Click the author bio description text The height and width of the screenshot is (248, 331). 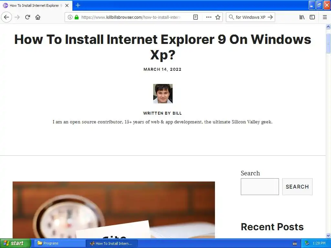click(163, 122)
